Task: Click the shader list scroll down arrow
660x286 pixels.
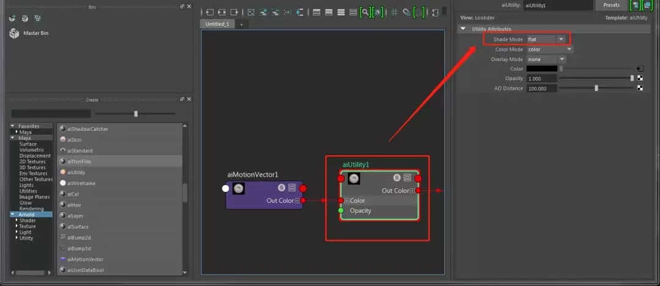Action: pos(185,273)
